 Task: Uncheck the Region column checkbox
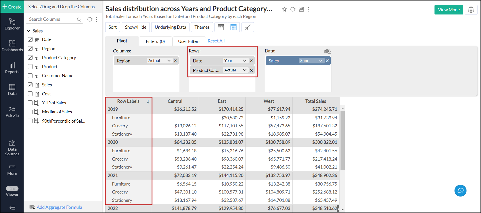(30, 48)
